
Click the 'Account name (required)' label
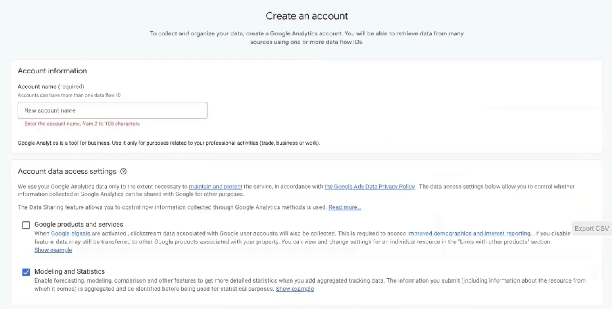pos(51,87)
